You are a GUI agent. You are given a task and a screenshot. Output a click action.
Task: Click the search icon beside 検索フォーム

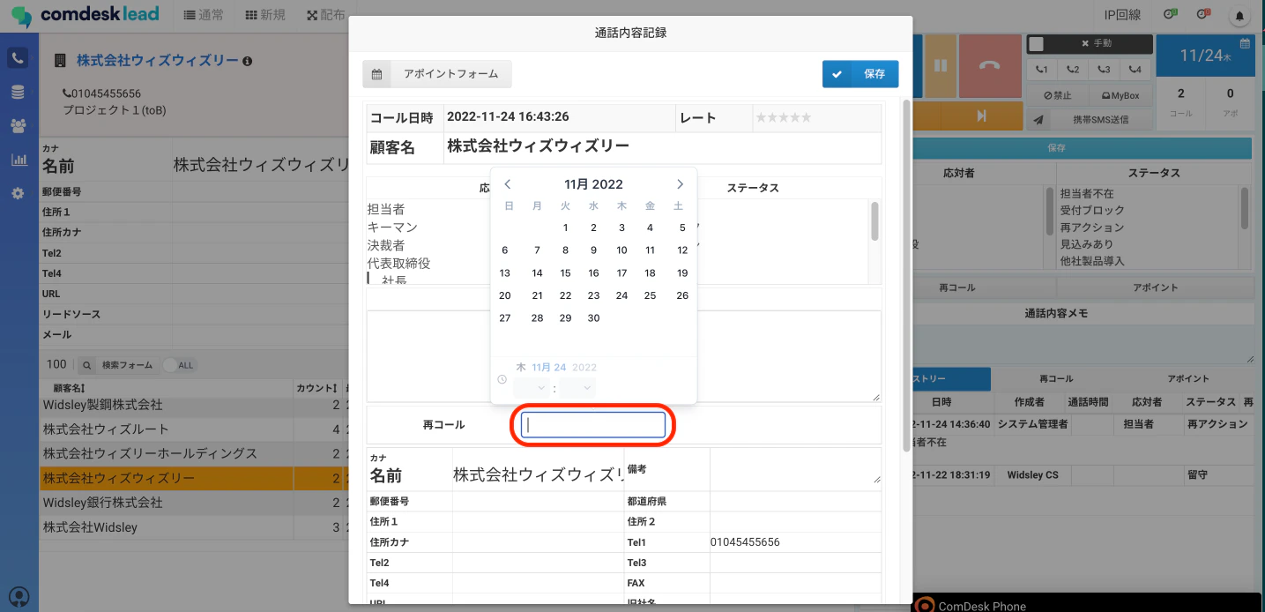click(x=87, y=364)
